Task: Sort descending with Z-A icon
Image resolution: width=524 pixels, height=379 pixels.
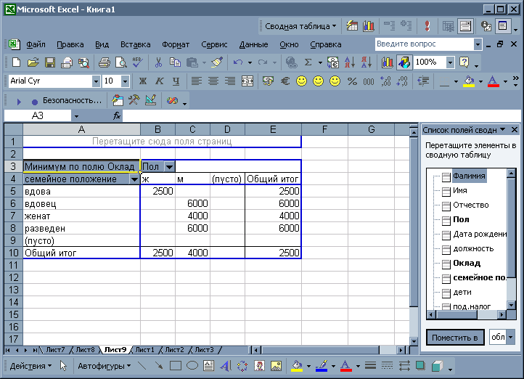Action: tap(367, 62)
